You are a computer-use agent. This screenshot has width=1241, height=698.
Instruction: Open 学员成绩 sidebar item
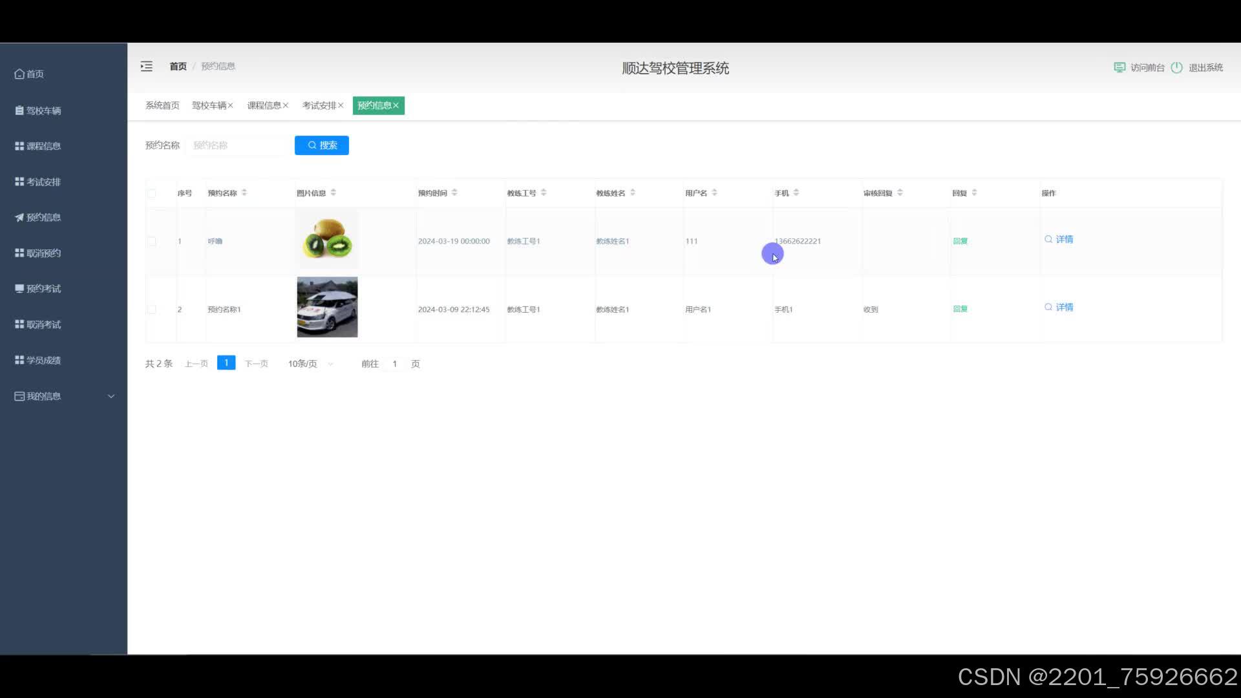(x=43, y=360)
